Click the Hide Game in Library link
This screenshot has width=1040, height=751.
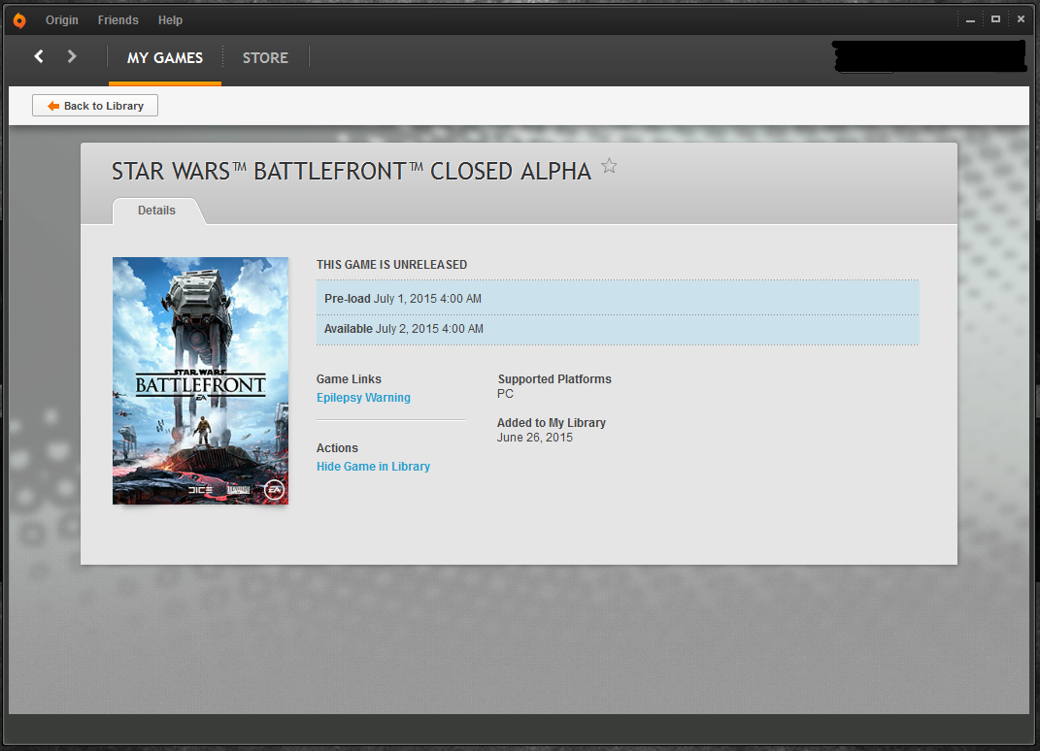(x=373, y=467)
